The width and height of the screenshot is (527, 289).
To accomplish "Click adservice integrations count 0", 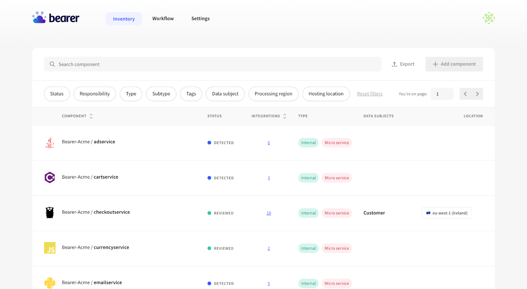I will tap(269, 143).
